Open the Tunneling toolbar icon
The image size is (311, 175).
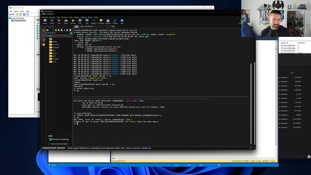point(101,21)
